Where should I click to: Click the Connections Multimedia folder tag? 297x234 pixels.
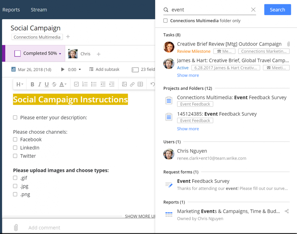pyautogui.click(x=37, y=37)
